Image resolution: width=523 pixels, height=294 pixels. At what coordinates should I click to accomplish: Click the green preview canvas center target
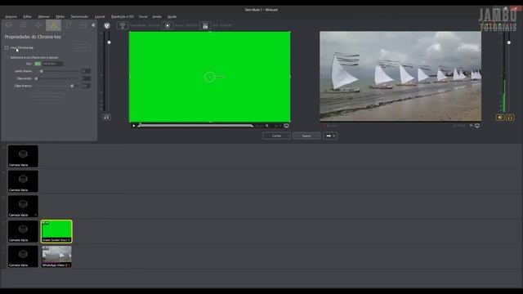tap(210, 77)
